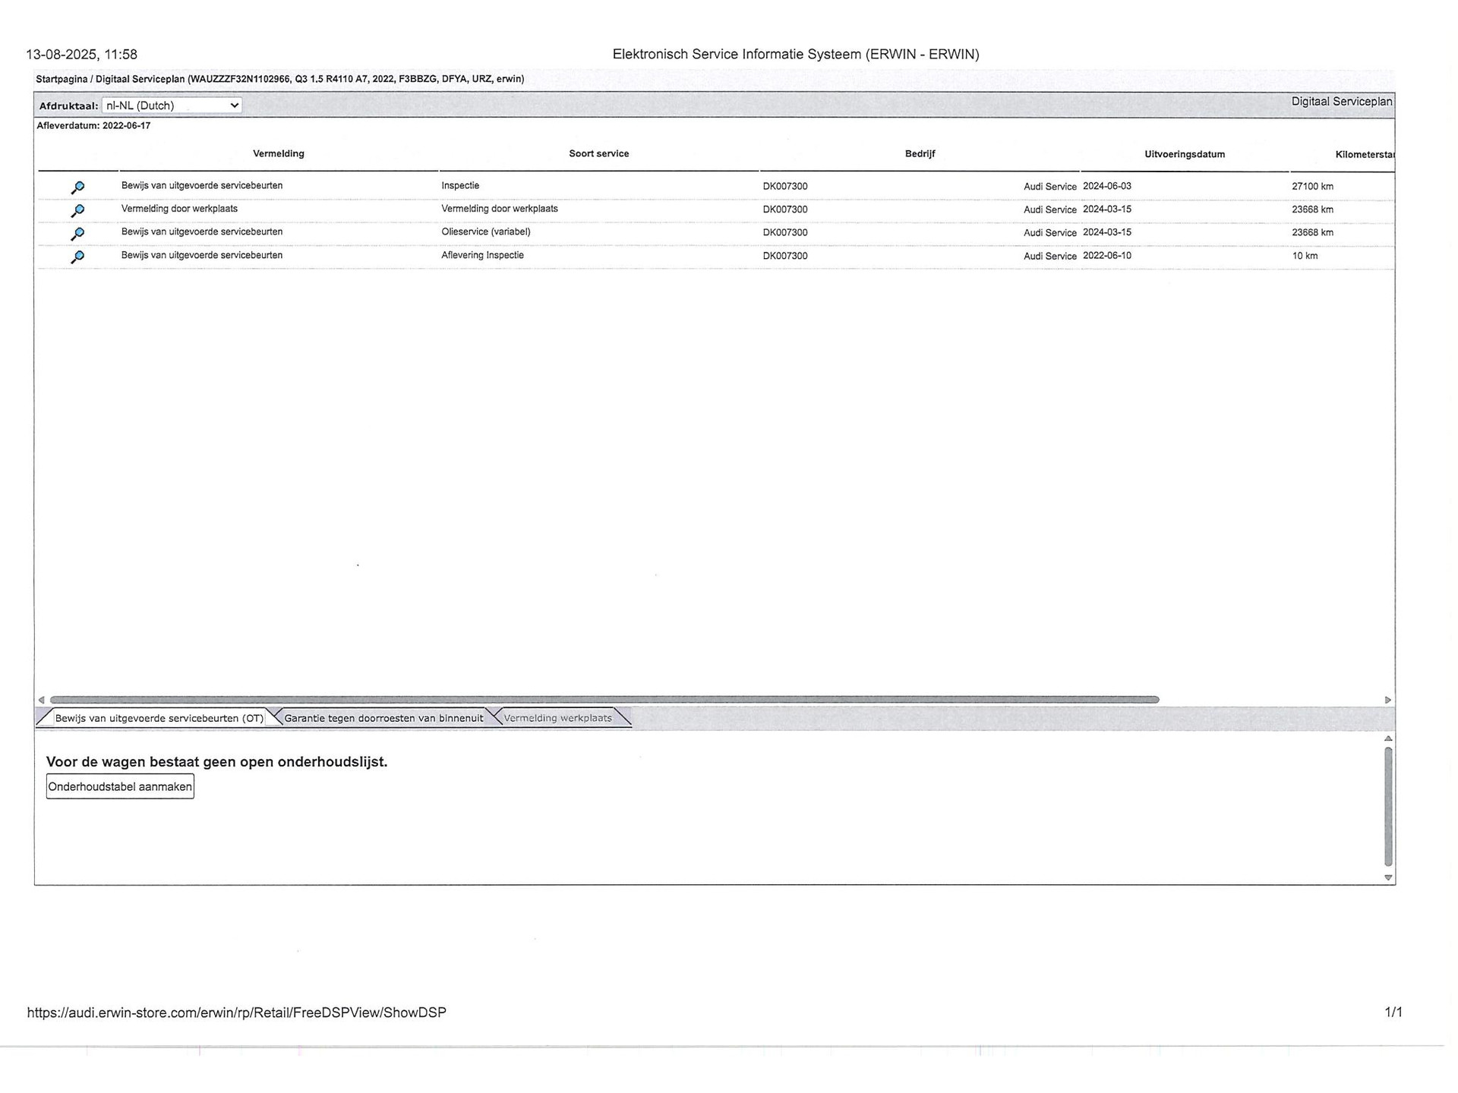Viewport: 1458px width, 1093px height.
Task: Click the horizontal table scrollbar thumb
Action: click(604, 700)
